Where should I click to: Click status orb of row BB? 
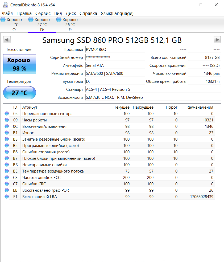tap(7, 165)
